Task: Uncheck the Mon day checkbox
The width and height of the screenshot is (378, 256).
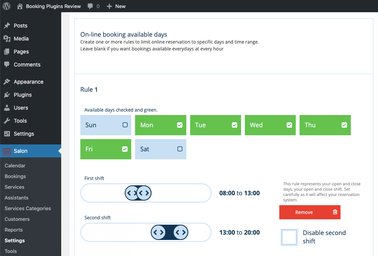Action: pyautogui.click(x=179, y=125)
